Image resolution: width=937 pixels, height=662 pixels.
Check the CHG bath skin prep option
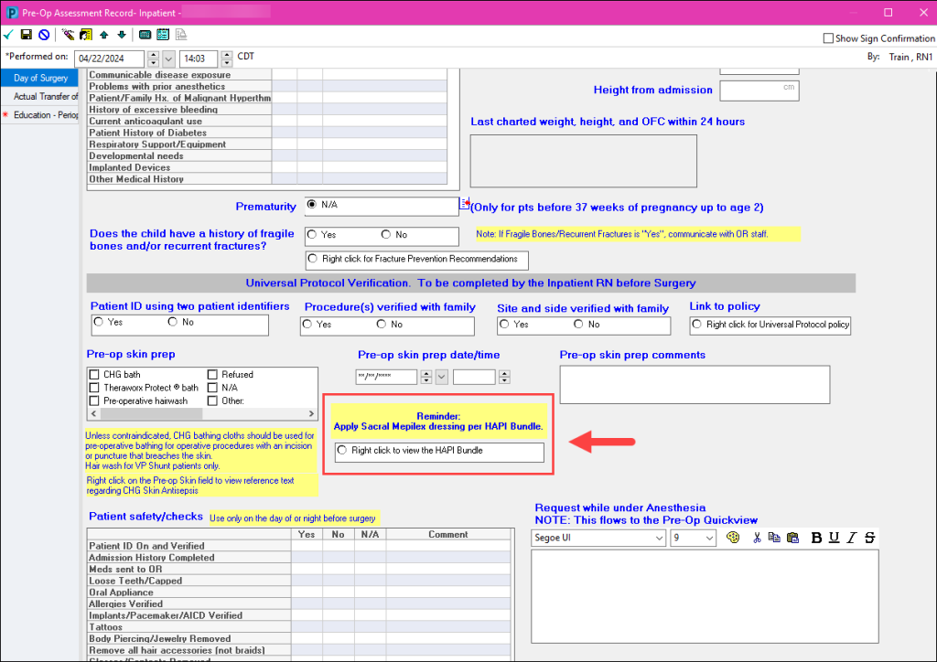[x=95, y=374]
